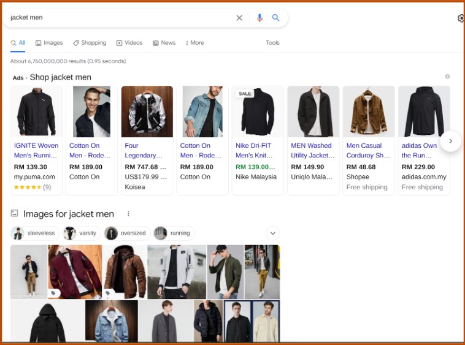
Task: Click the ads info icon
Action: [x=447, y=77]
